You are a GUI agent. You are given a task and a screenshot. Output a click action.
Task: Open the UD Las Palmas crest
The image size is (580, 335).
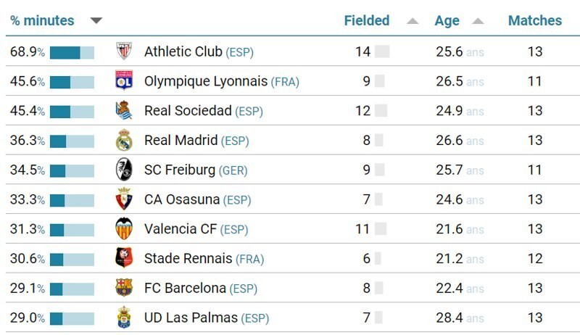pos(124,318)
